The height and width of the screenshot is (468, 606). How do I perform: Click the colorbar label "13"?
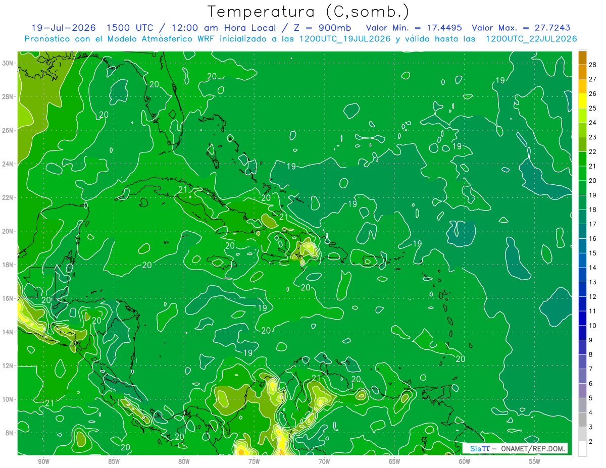(x=593, y=282)
